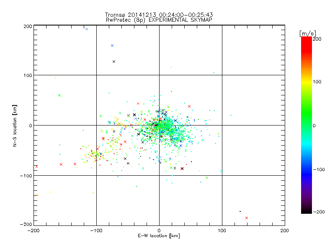The width and height of the screenshot is (335, 251).
Task: Click the orange X marker at the lower-left edge
Action: (37, 195)
